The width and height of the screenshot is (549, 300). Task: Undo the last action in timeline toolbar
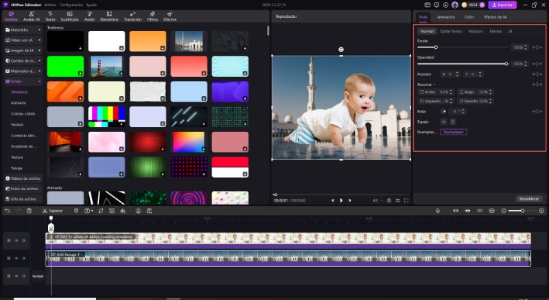point(8,211)
